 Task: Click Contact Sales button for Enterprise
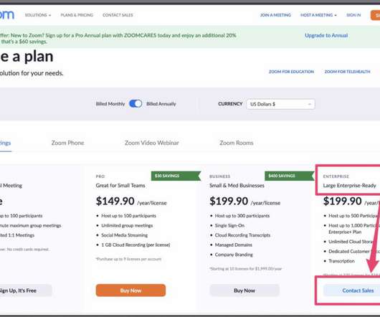click(x=352, y=290)
